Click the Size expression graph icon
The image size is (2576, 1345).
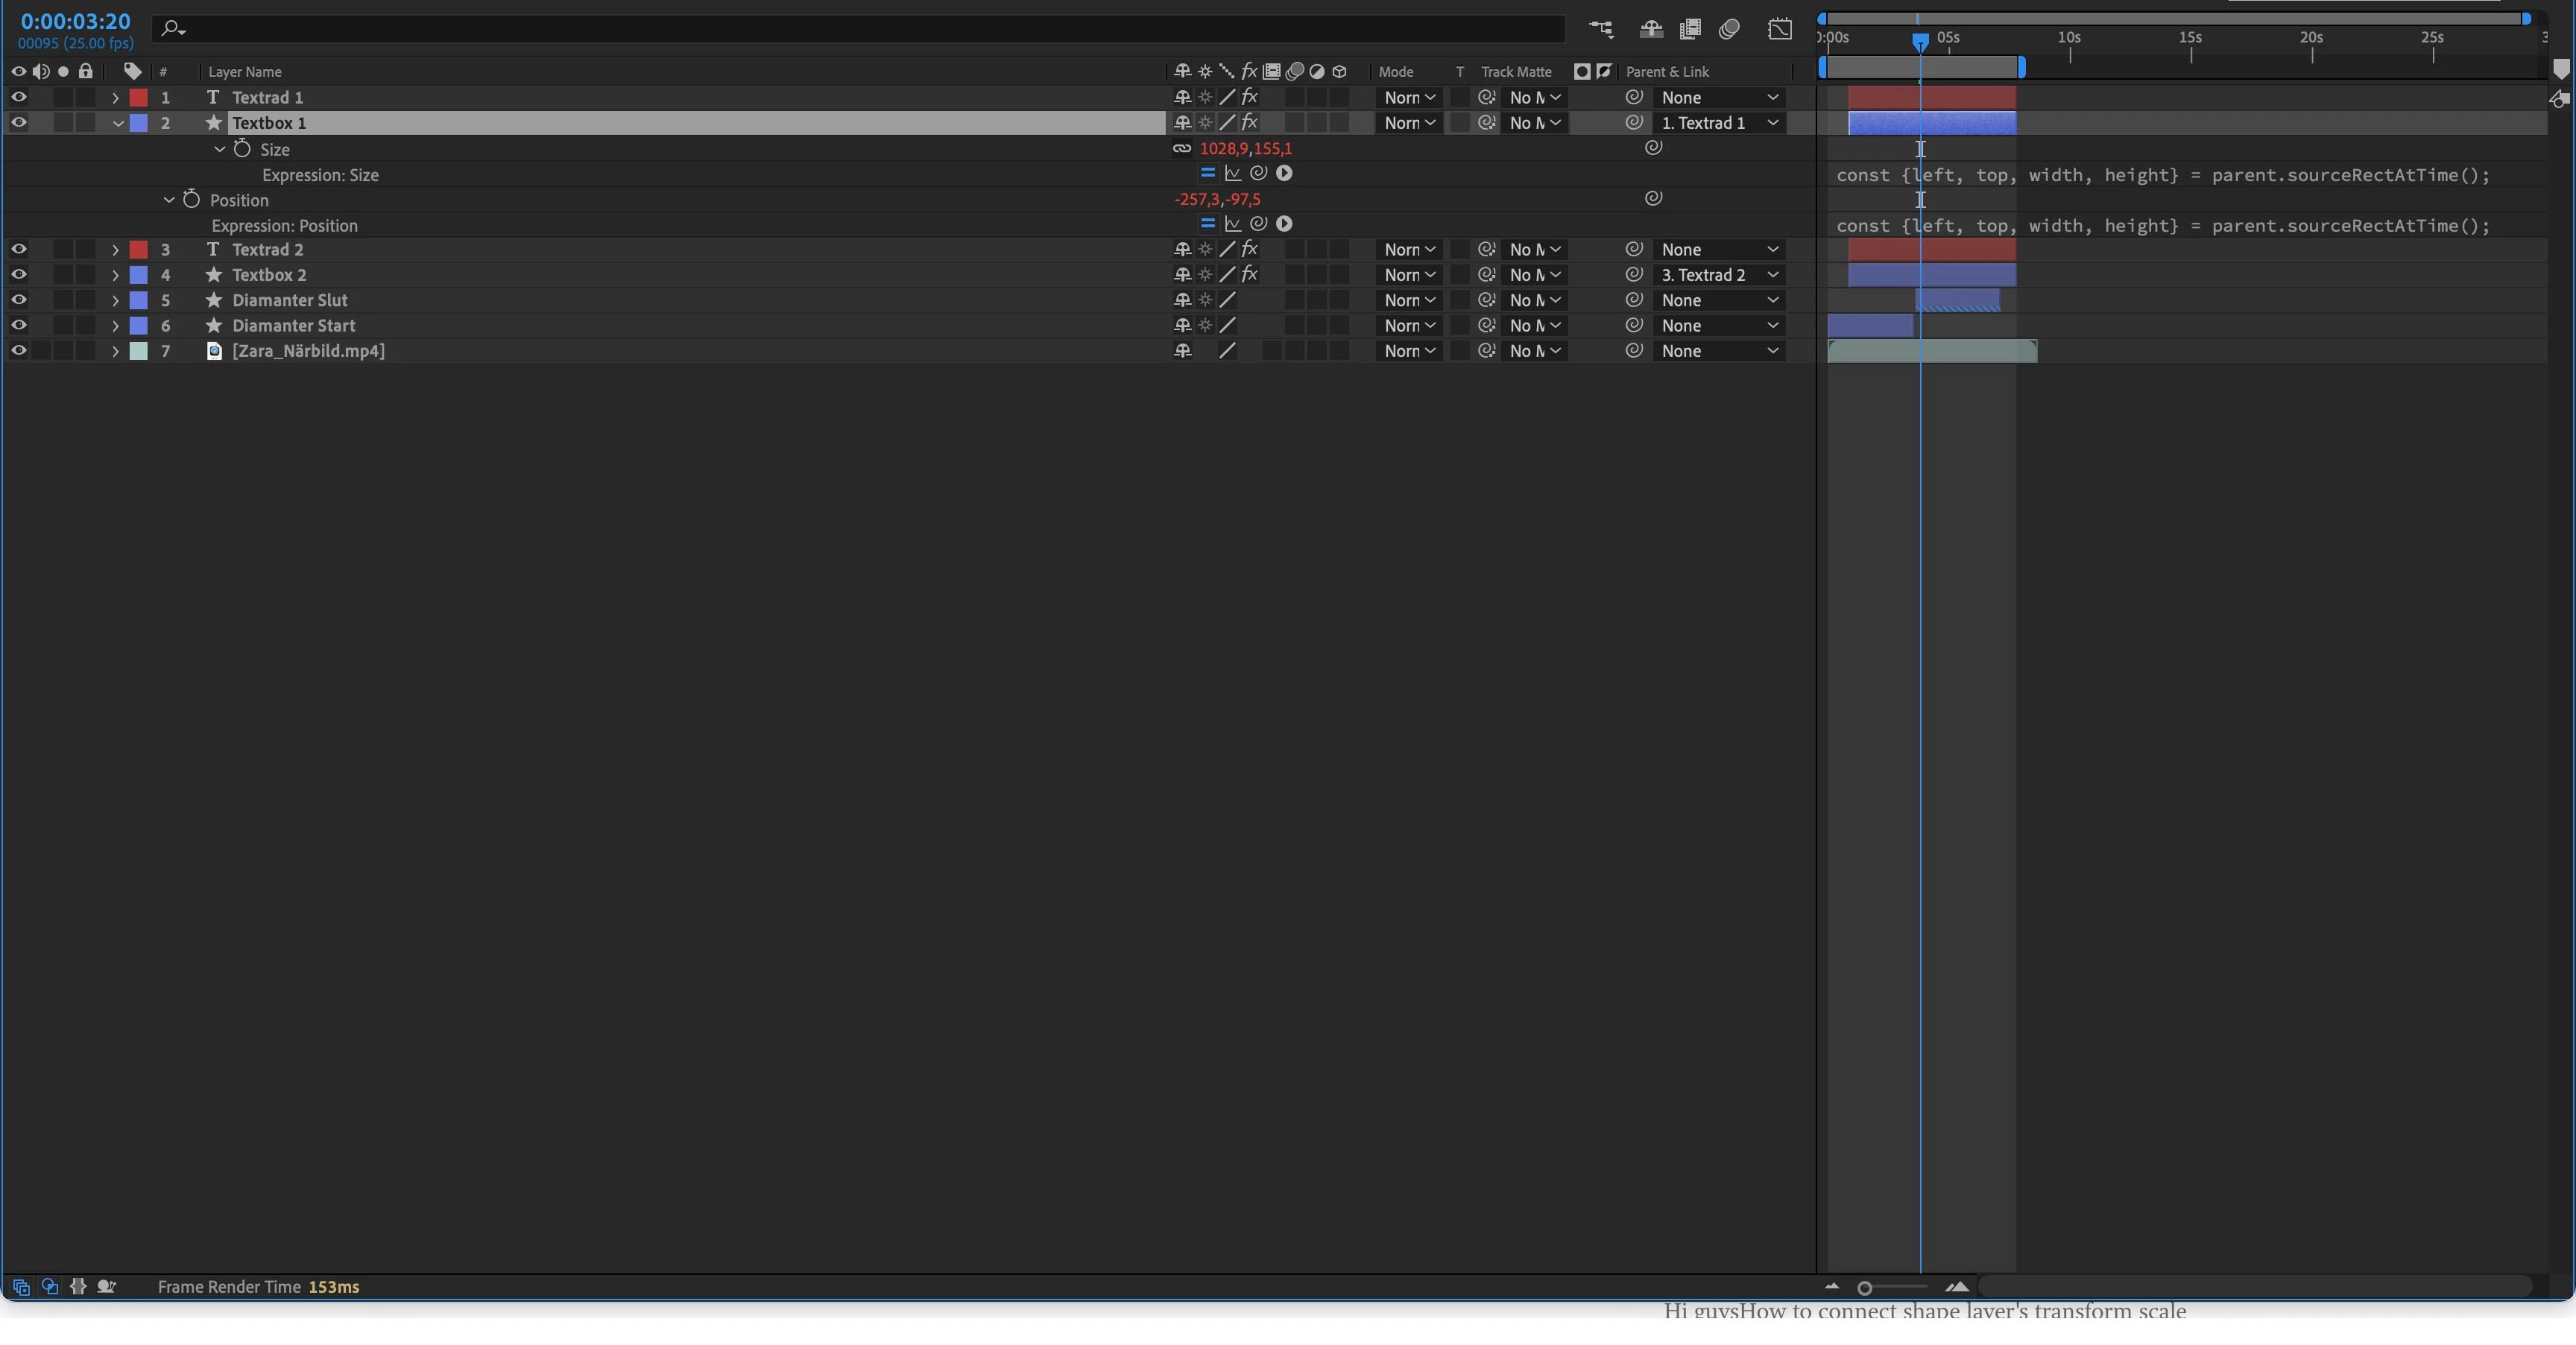coord(1233,173)
